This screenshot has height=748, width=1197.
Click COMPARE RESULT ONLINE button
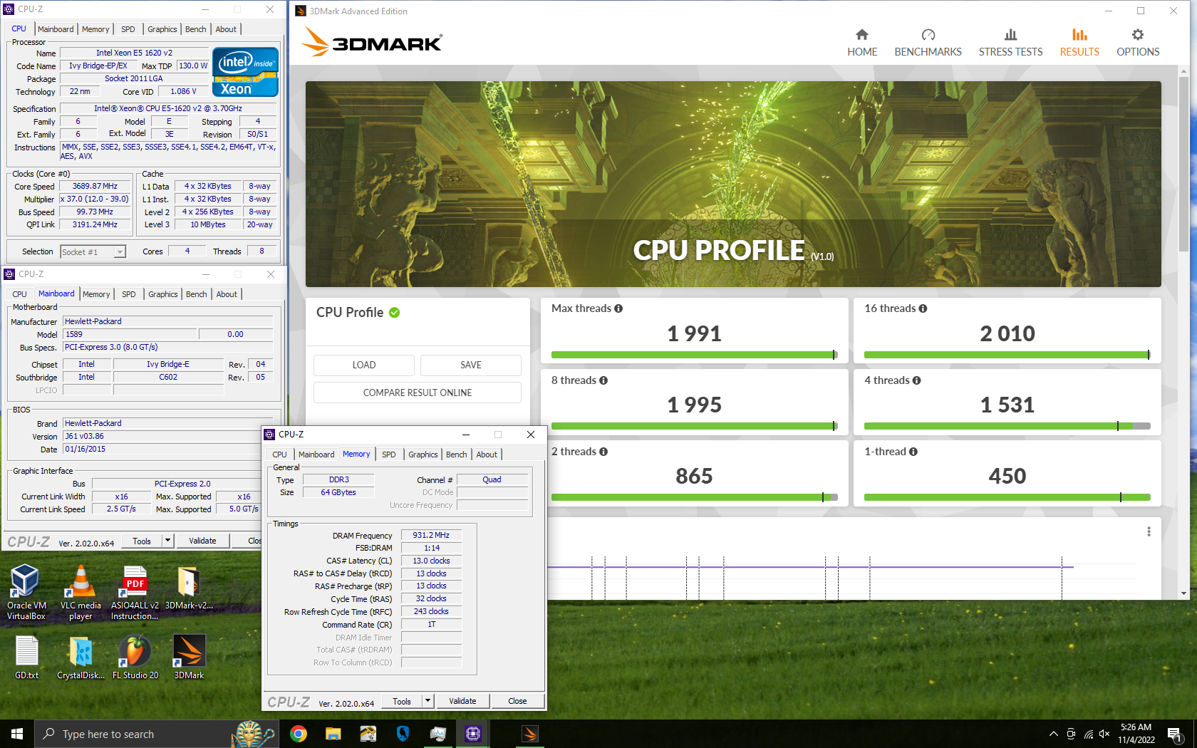(x=418, y=393)
